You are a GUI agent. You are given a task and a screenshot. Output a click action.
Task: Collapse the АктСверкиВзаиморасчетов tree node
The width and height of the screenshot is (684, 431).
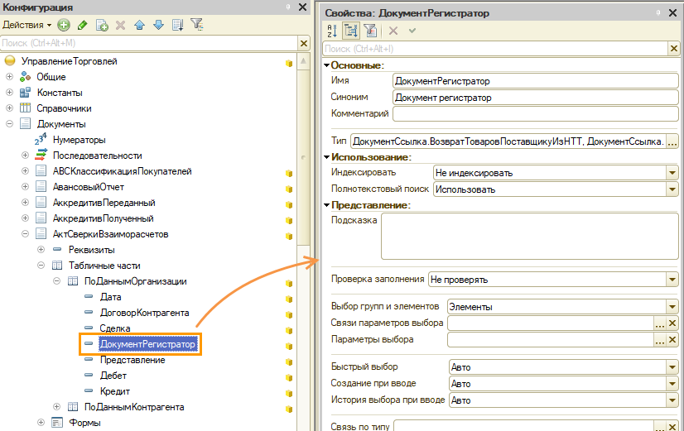coord(26,234)
